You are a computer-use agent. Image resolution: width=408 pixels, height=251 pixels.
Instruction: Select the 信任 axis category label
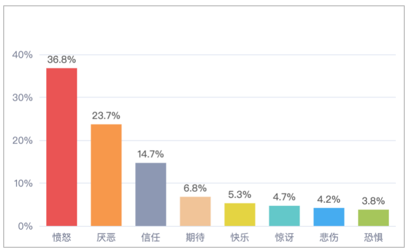150,237
